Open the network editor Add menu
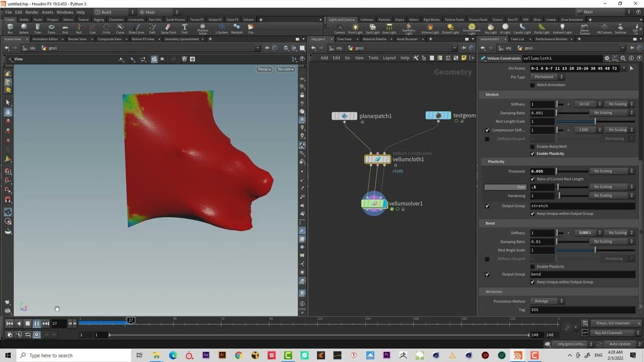 click(x=324, y=58)
